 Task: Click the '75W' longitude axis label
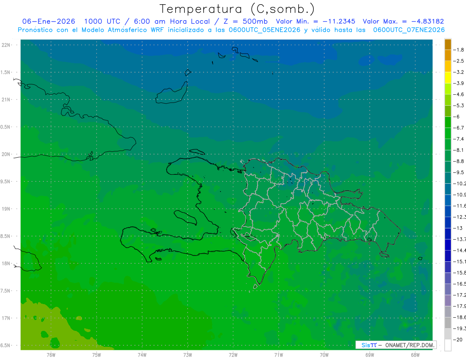pos(97,355)
